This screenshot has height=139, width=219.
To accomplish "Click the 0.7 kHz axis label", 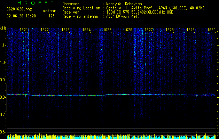I will (3, 115).
